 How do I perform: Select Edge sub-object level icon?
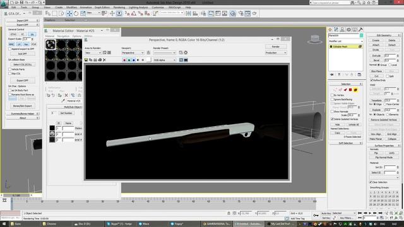(340, 90)
